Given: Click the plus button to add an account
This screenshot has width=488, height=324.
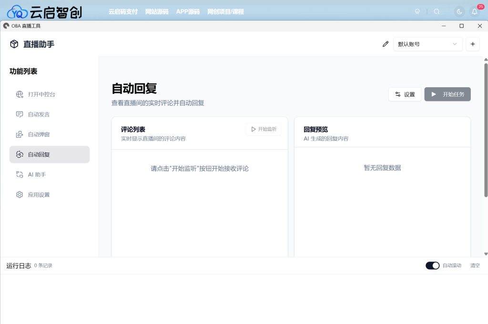Looking at the screenshot, I should (x=472, y=44).
